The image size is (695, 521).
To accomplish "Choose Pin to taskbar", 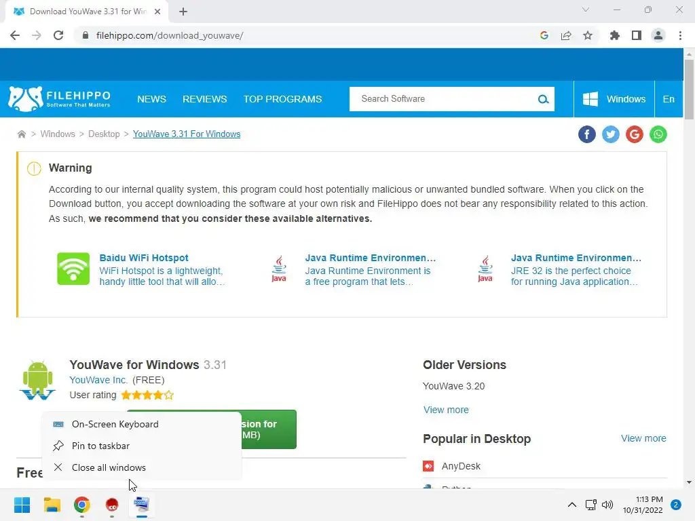I will click(142, 446).
